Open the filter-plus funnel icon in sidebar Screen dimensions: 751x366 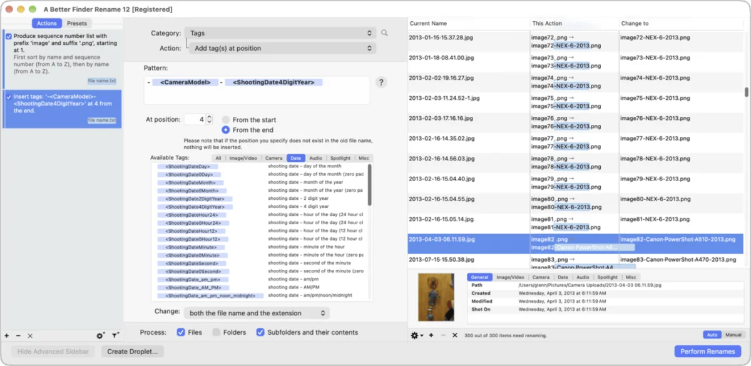(116, 336)
